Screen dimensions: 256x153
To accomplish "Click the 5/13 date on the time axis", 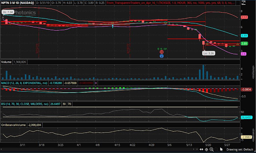I will pos(189,145).
